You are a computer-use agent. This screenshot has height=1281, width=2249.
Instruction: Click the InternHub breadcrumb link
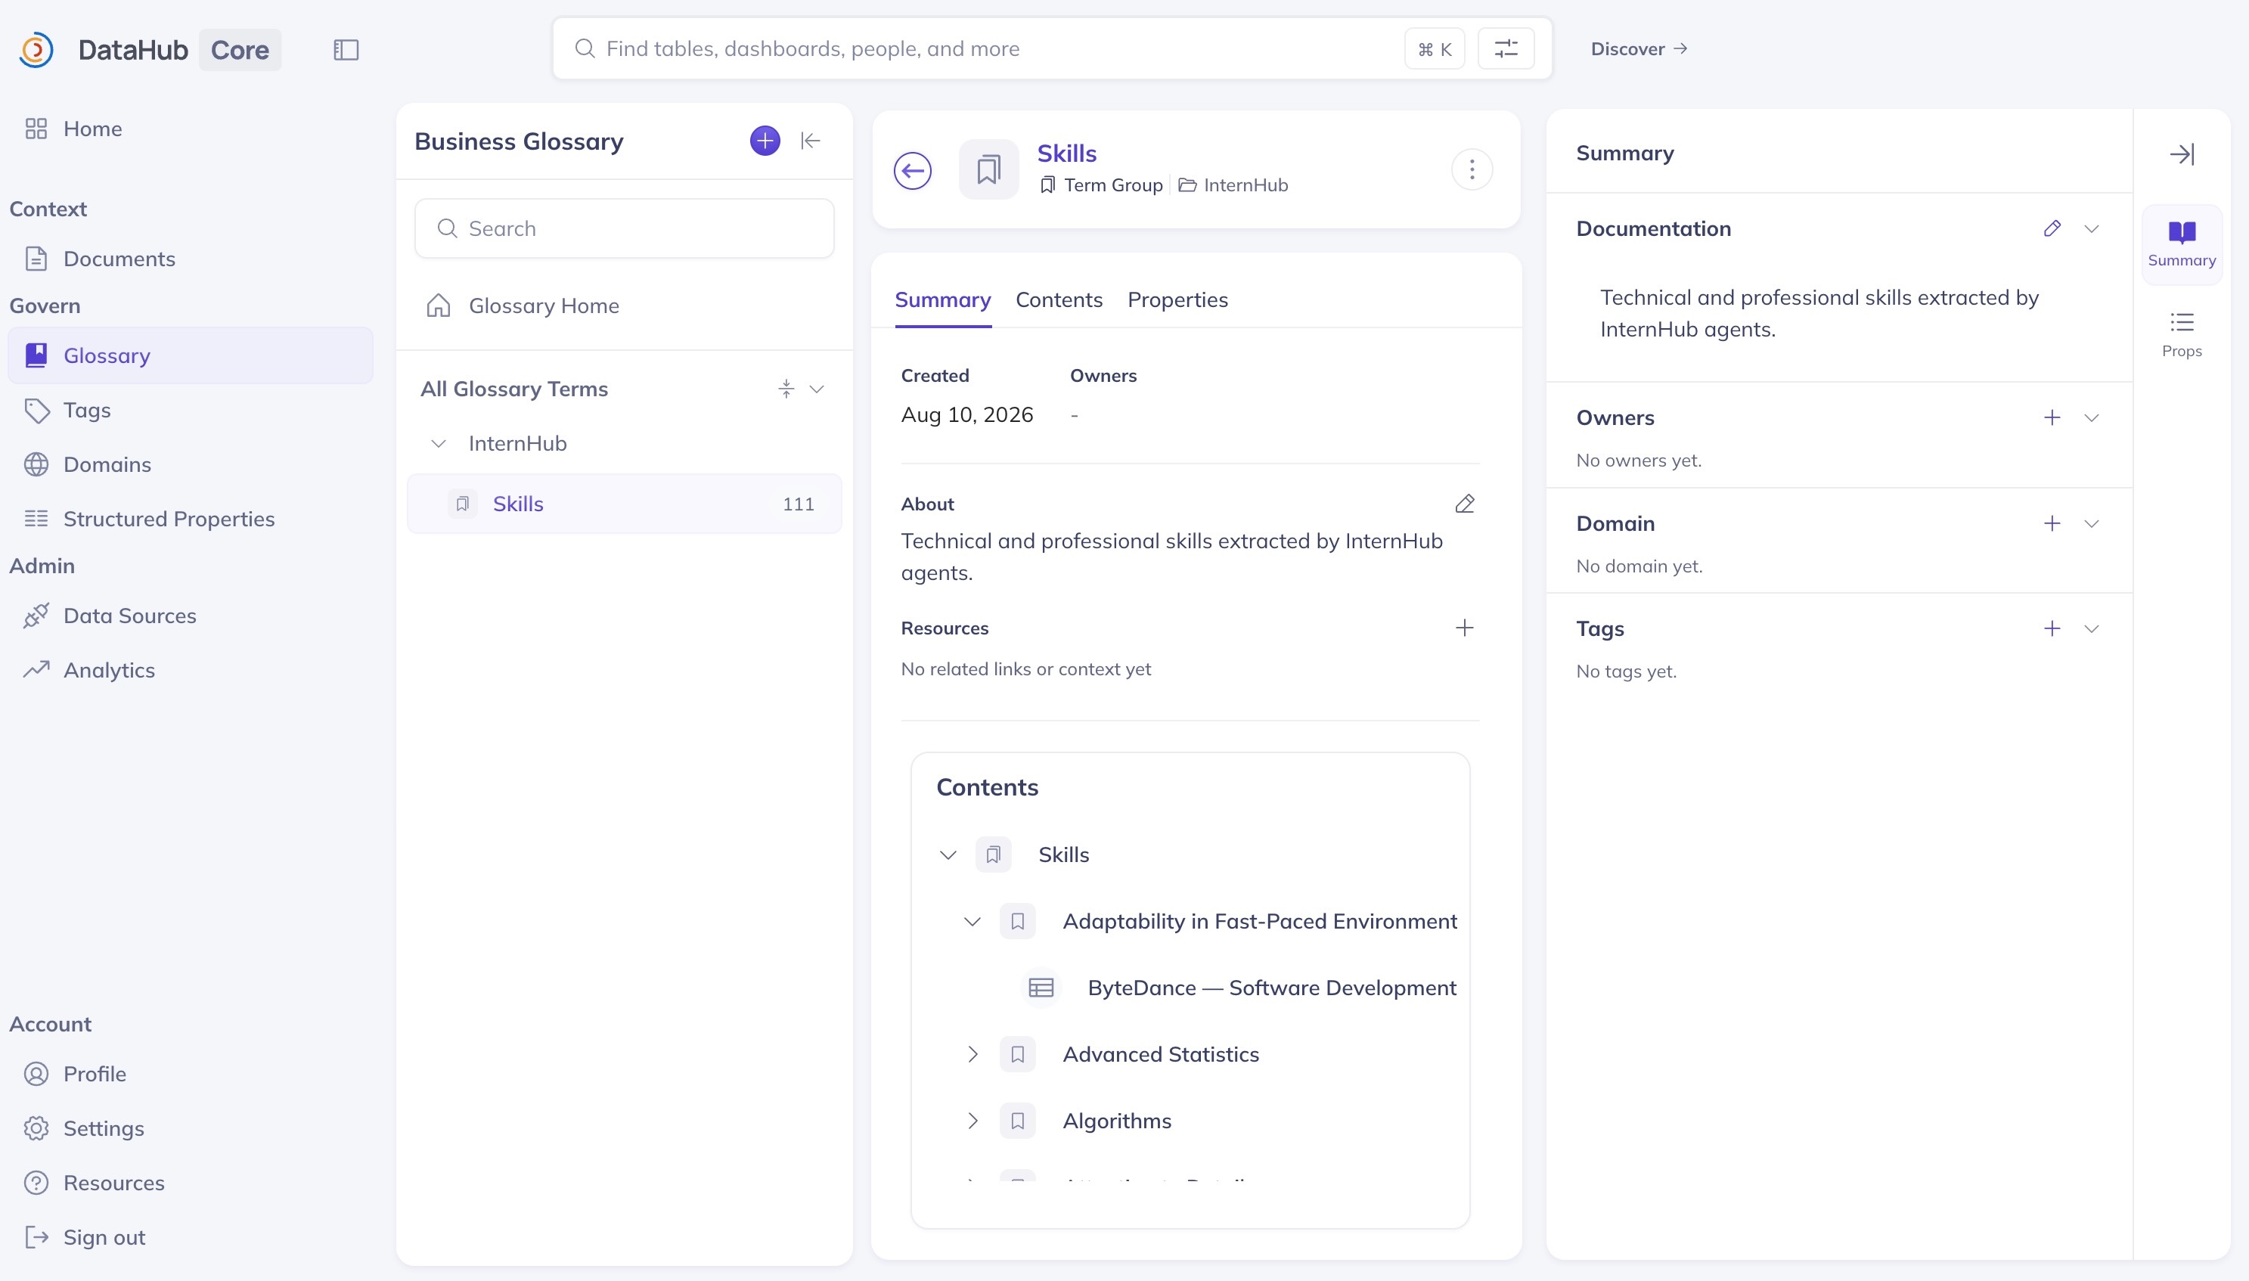pyautogui.click(x=1245, y=185)
